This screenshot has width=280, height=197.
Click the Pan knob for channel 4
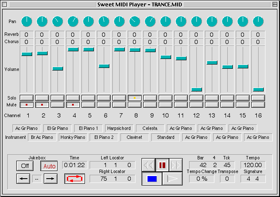coord(73,21)
